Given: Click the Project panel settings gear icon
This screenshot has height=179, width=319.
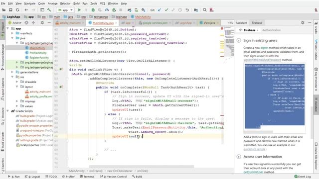Looking at the screenshot, I should 42,23.
